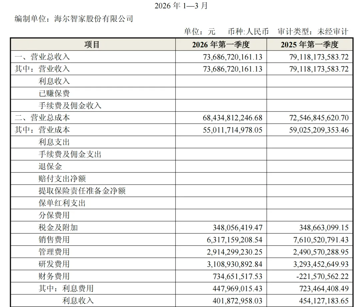This screenshot has width=360, height=307.
Task: Click value 2,490,570,288.95
Action: (321, 252)
